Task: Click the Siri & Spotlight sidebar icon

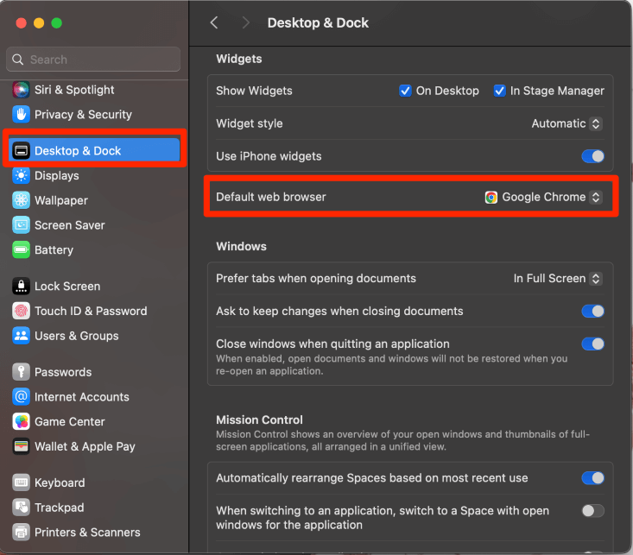Action: [22, 90]
